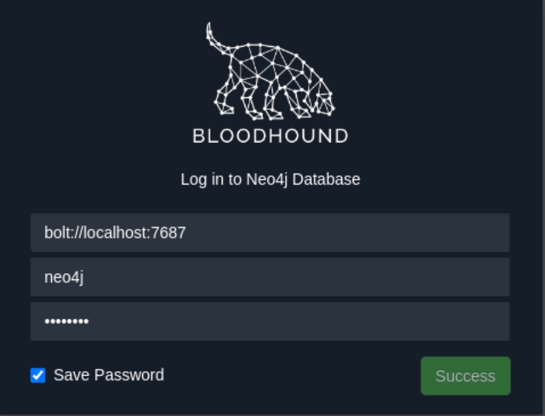Screen dimensions: 545x416
Task: Select the masked password field
Action: click(271, 321)
